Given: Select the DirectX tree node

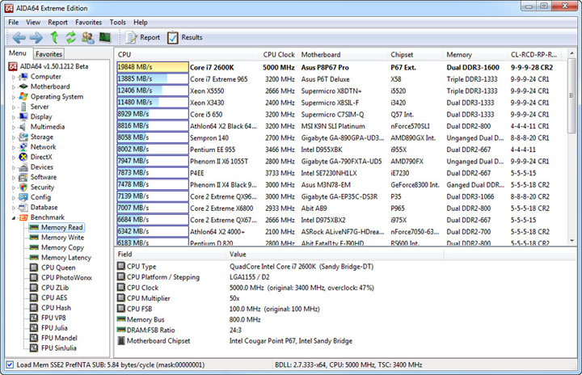Looking at the screenshot, I should coord(41,157).
